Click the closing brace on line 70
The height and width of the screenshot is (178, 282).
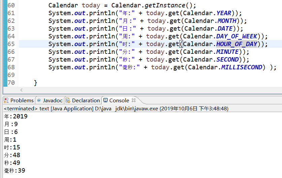(36, 83)
